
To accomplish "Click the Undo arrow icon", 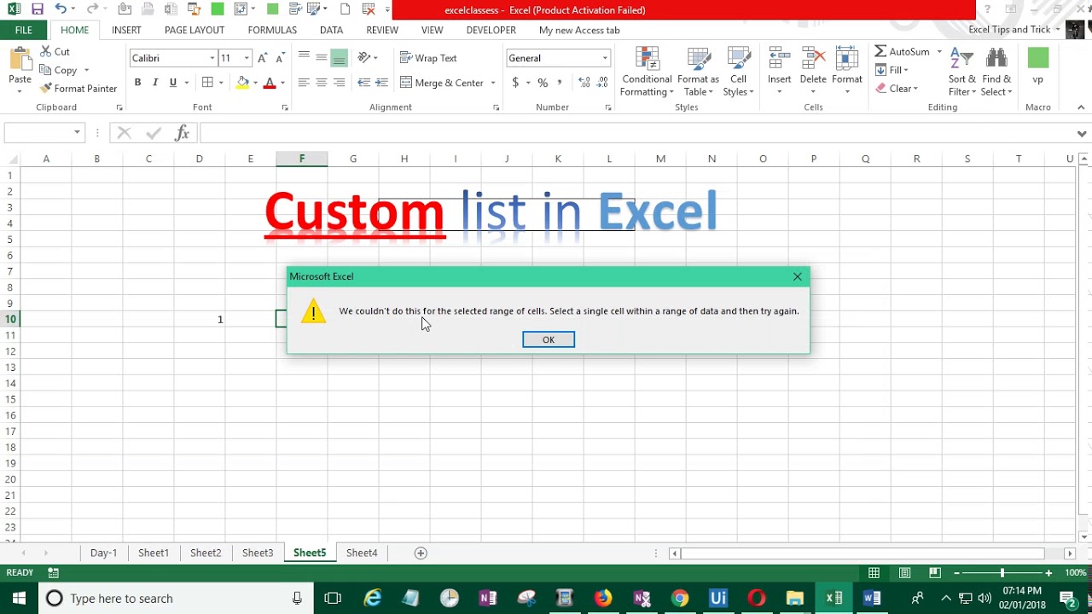I will coord(61,9).
